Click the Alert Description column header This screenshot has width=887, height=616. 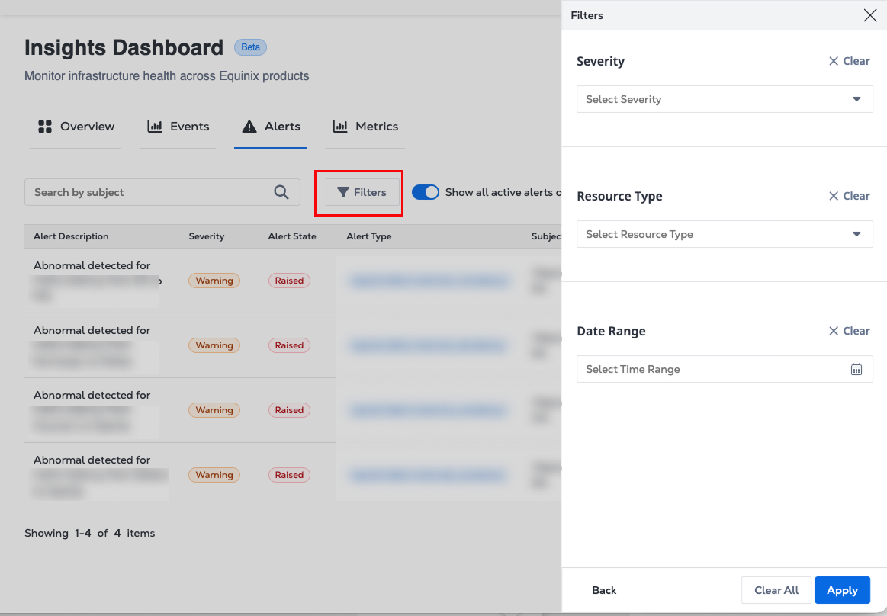click(x=71, y=236)
